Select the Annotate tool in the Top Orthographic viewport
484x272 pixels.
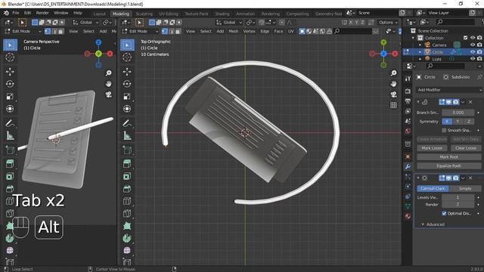[127, 123]
